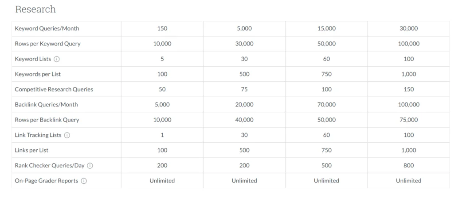
Task: Click the info icon beside Keyword Lists
Action: pyautogui.click(x=57, y=59)
